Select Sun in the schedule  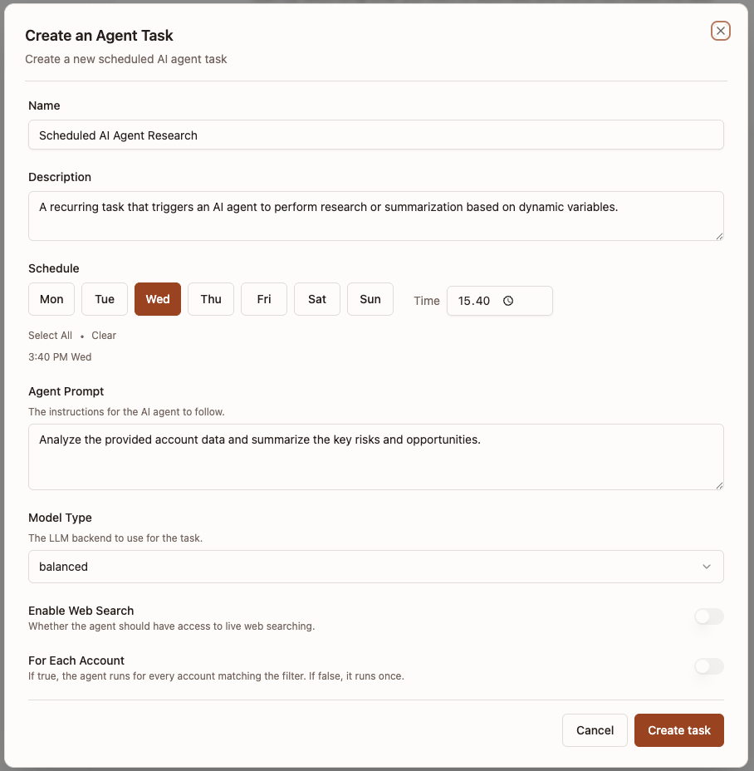pos(370,299)
